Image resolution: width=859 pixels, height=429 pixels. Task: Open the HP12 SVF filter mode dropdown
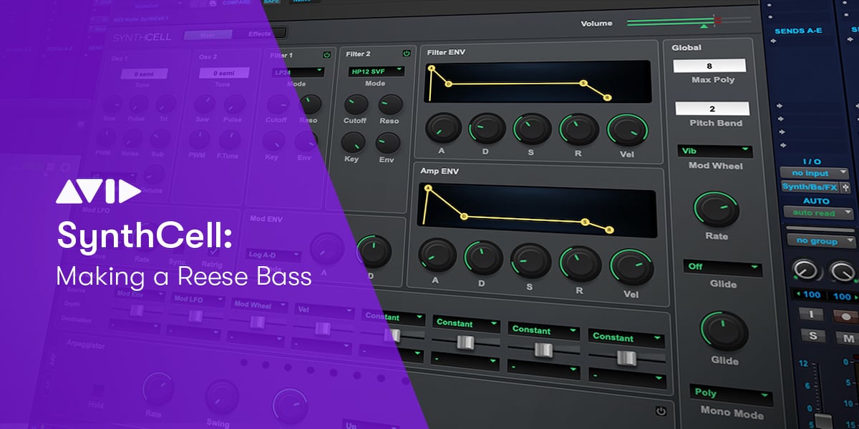click(x=377, y=71)
